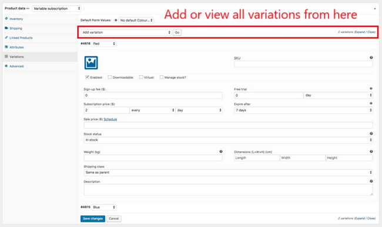
Task: Toggle the Virtual checkbox
Action: click(141, 77)
